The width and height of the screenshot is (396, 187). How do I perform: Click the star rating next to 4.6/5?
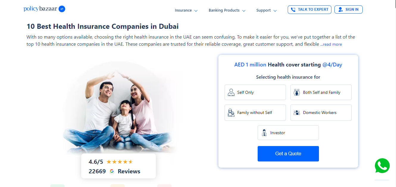pos(120,162)
